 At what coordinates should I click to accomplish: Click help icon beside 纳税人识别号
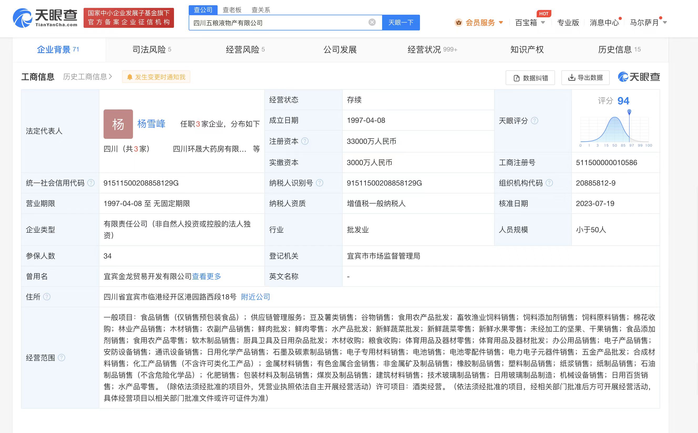[320, 183]
